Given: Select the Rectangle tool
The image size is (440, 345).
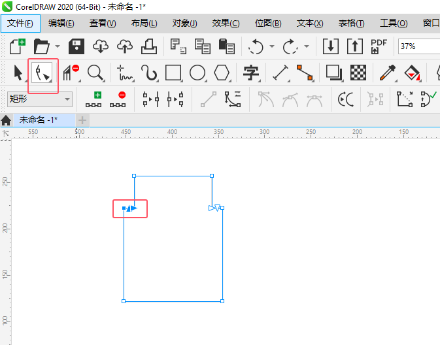Looking at the screenshot, I should (x=173, y=73).
